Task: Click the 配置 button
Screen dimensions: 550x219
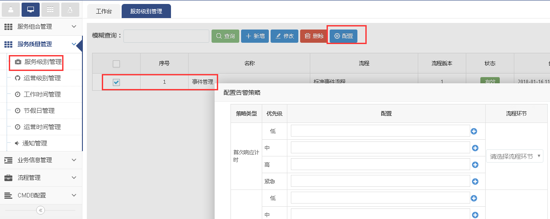Action: 343,36
